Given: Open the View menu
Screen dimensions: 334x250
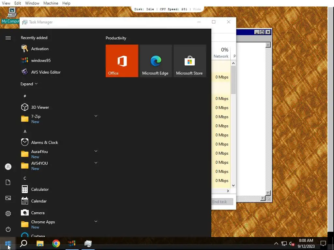Looking at the screenshot, I should click(6, 3).
